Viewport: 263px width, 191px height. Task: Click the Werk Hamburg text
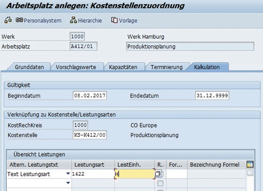(x=146, y=37)
